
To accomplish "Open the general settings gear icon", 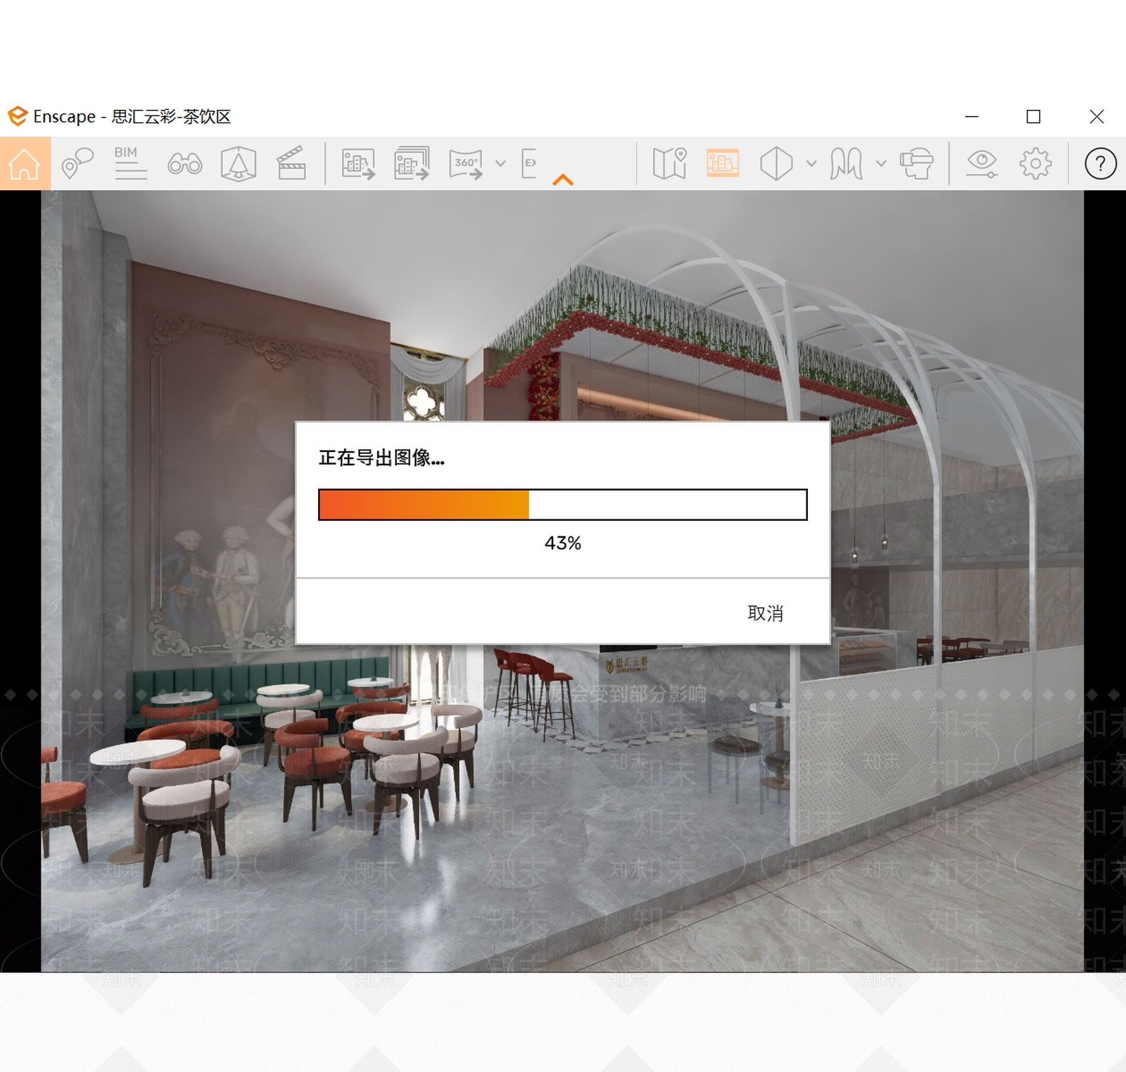I will pos(1035,164).
